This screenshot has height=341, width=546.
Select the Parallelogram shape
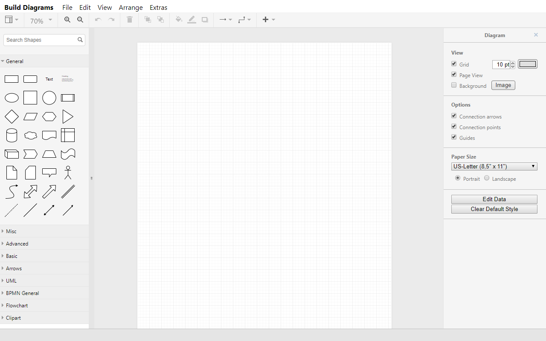click(x=30, y=117)
